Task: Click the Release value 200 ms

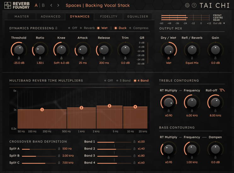Action: tap(104, 63)
